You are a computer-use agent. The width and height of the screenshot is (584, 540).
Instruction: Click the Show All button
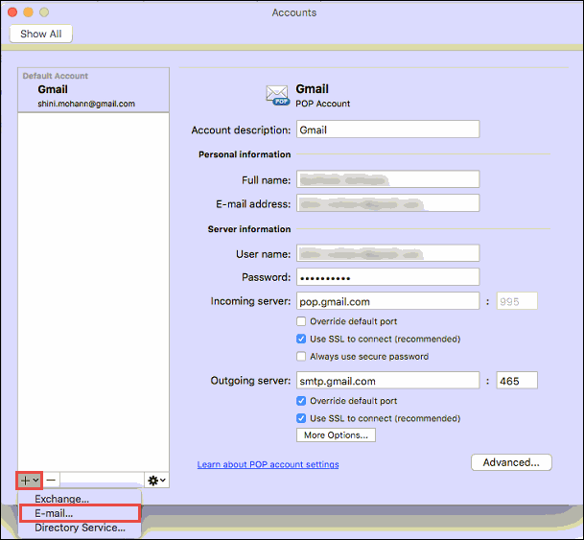click(x=41, y=34)
